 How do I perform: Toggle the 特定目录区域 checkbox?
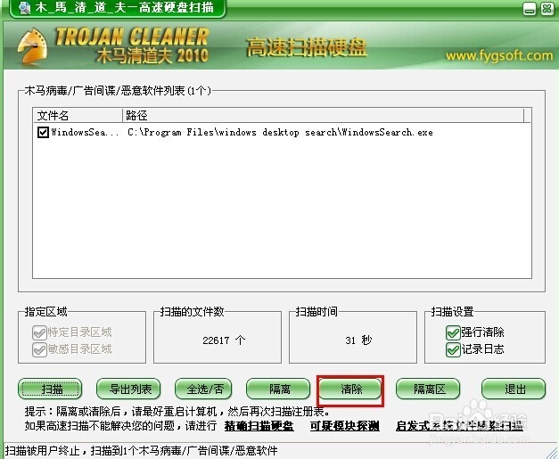point(39,332)
